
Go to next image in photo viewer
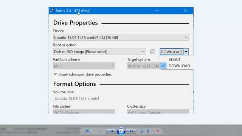click(131, 131)
